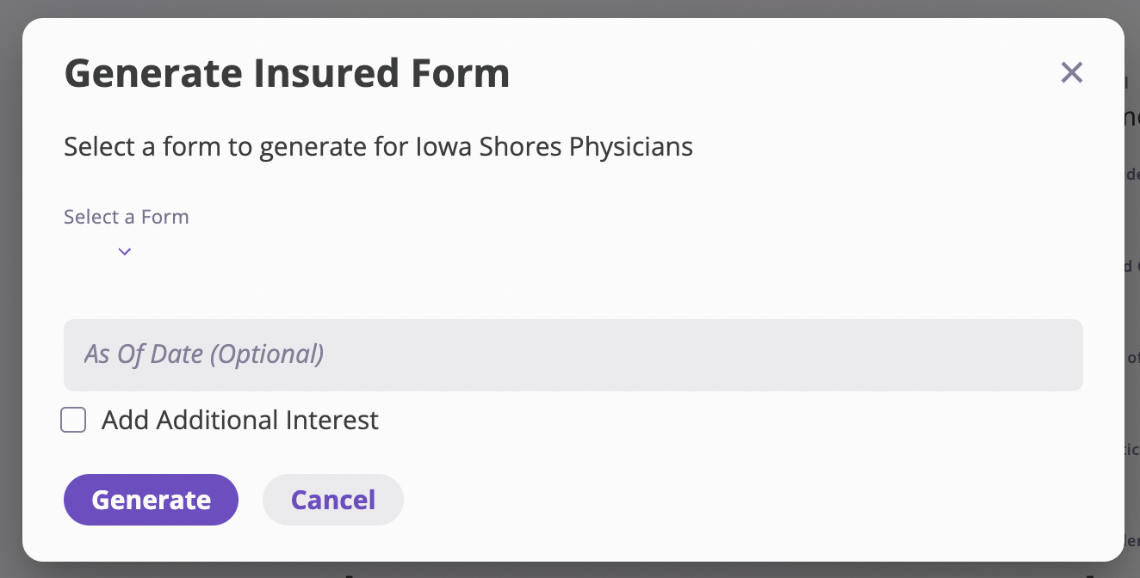
Task: Generate the selected insured form
Action: click(x=151, y=500)
